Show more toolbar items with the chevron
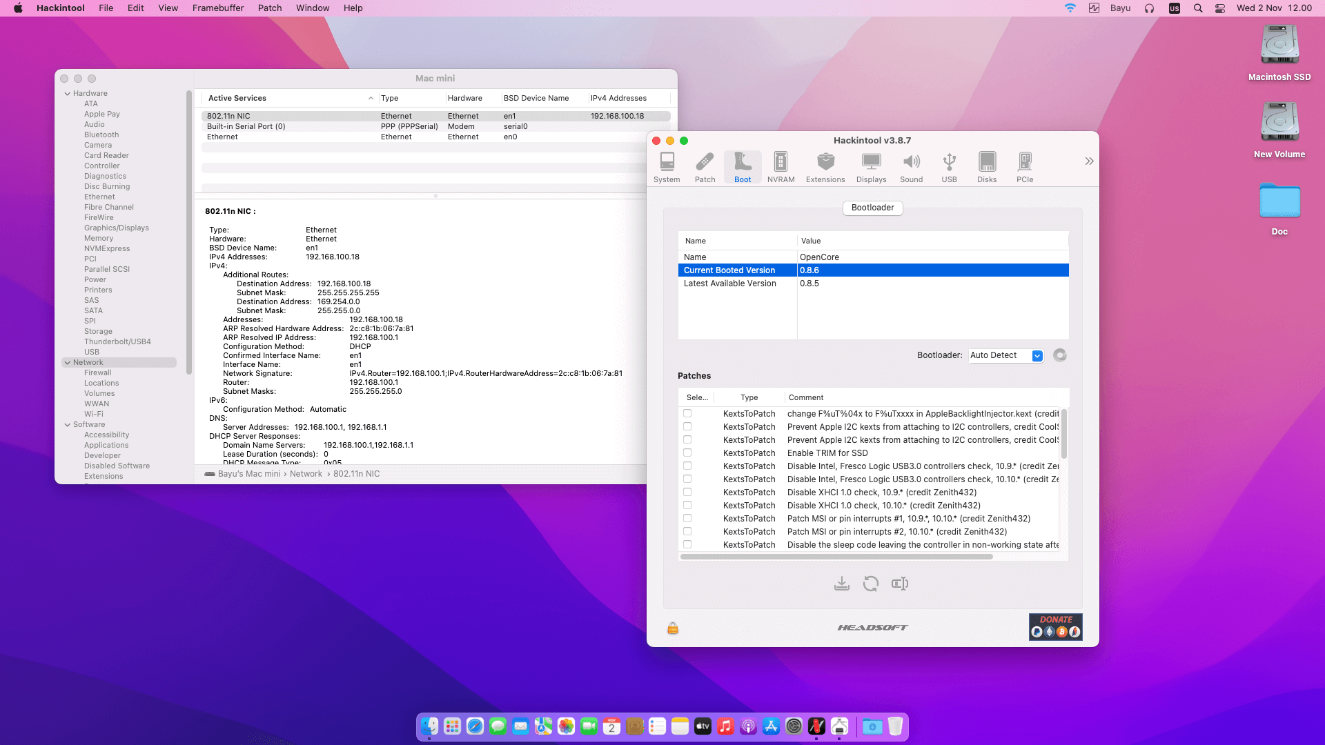This screenshot has width=1325, height=745. [x=1088, y=161]
